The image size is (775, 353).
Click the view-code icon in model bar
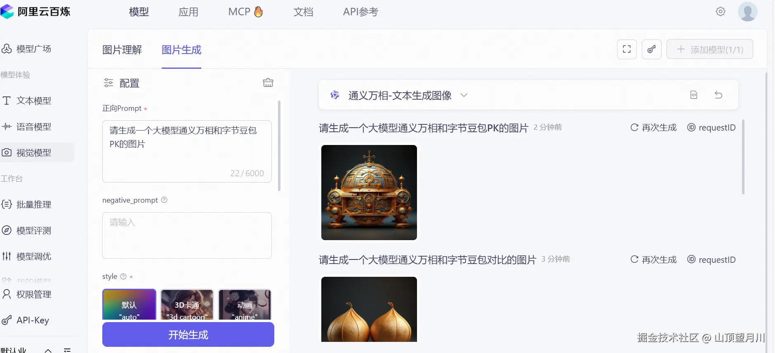click(694, 95)
